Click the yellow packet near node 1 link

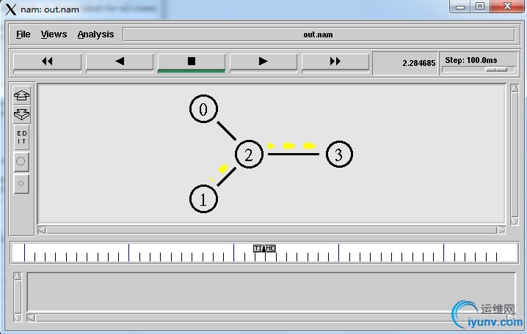coord(223,168)
